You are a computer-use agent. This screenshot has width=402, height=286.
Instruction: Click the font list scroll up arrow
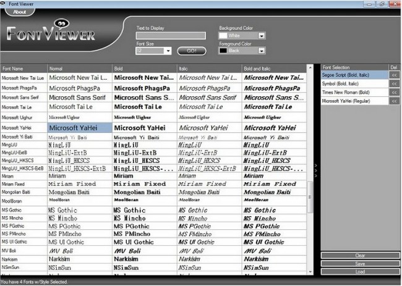coord(310,68)
